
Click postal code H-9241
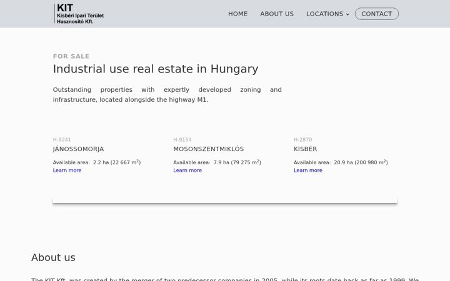click(x=62, y=140)
